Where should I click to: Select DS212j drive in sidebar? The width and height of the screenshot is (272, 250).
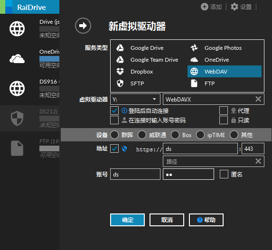[29, 118]
